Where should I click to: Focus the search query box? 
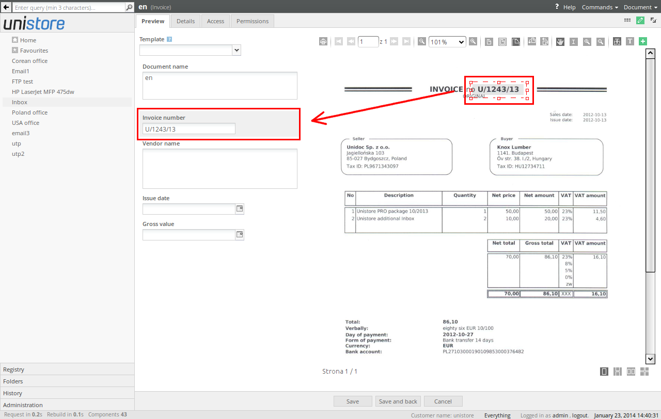(69, 8)
